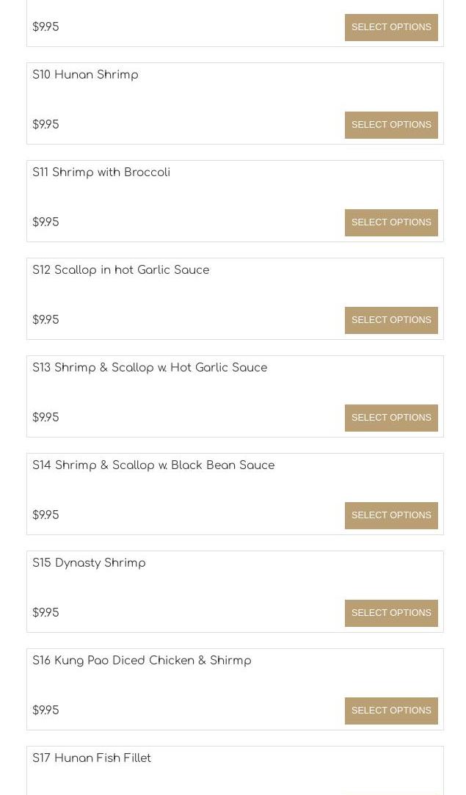
Task: Select options for S16 Kung Pao Chicken & Shrimp
Action: point(391,711)
